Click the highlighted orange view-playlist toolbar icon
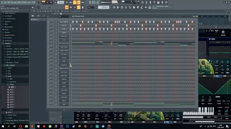The height and width of the screenshot is (129, 231). (67, 7)
